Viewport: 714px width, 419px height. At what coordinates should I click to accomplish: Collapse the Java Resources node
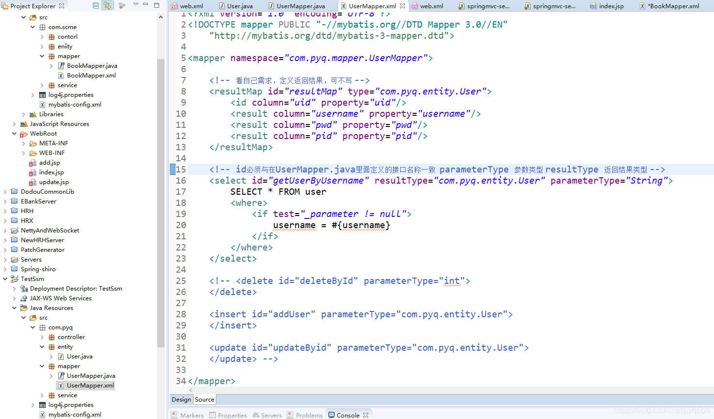[15, 308]
